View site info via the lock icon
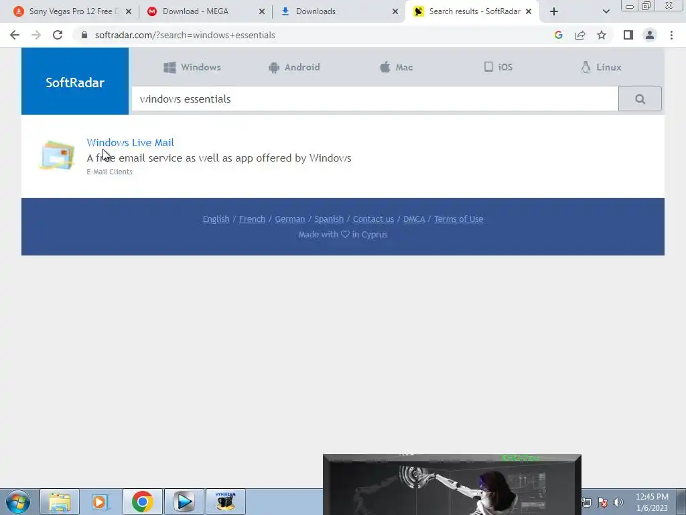 pos(84,35)
